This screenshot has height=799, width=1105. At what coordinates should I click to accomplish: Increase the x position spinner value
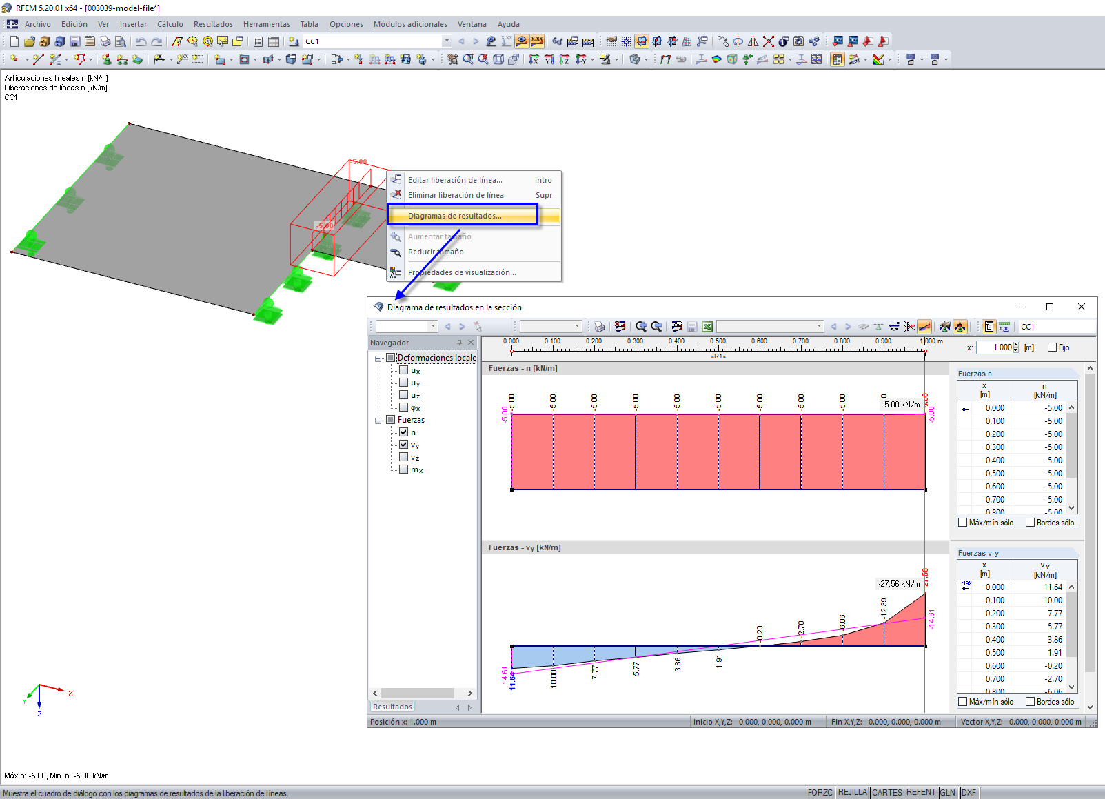coord(1016,345)
